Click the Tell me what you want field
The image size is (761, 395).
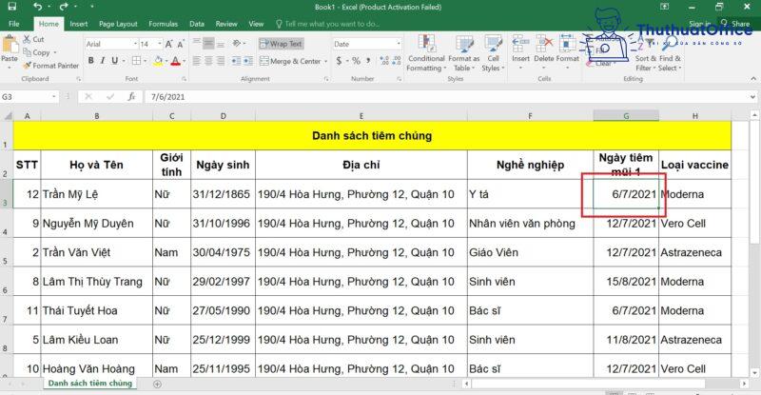tap(328, 24)
